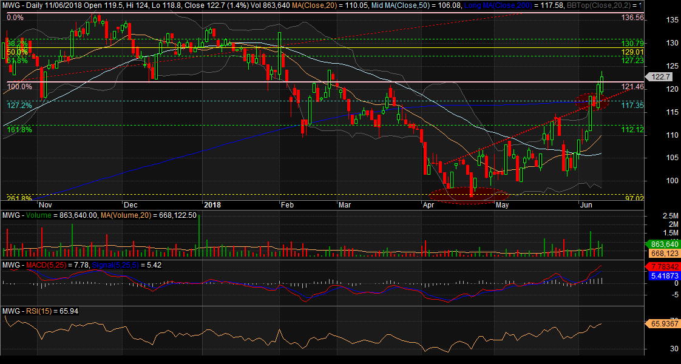
Task: Click the 136.56 Fibonacci price label
Action: pos(632,18)
